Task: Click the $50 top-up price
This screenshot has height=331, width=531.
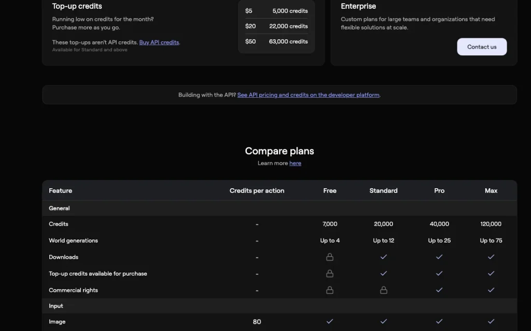Action: pyautogui.click(x=250, y=41)
